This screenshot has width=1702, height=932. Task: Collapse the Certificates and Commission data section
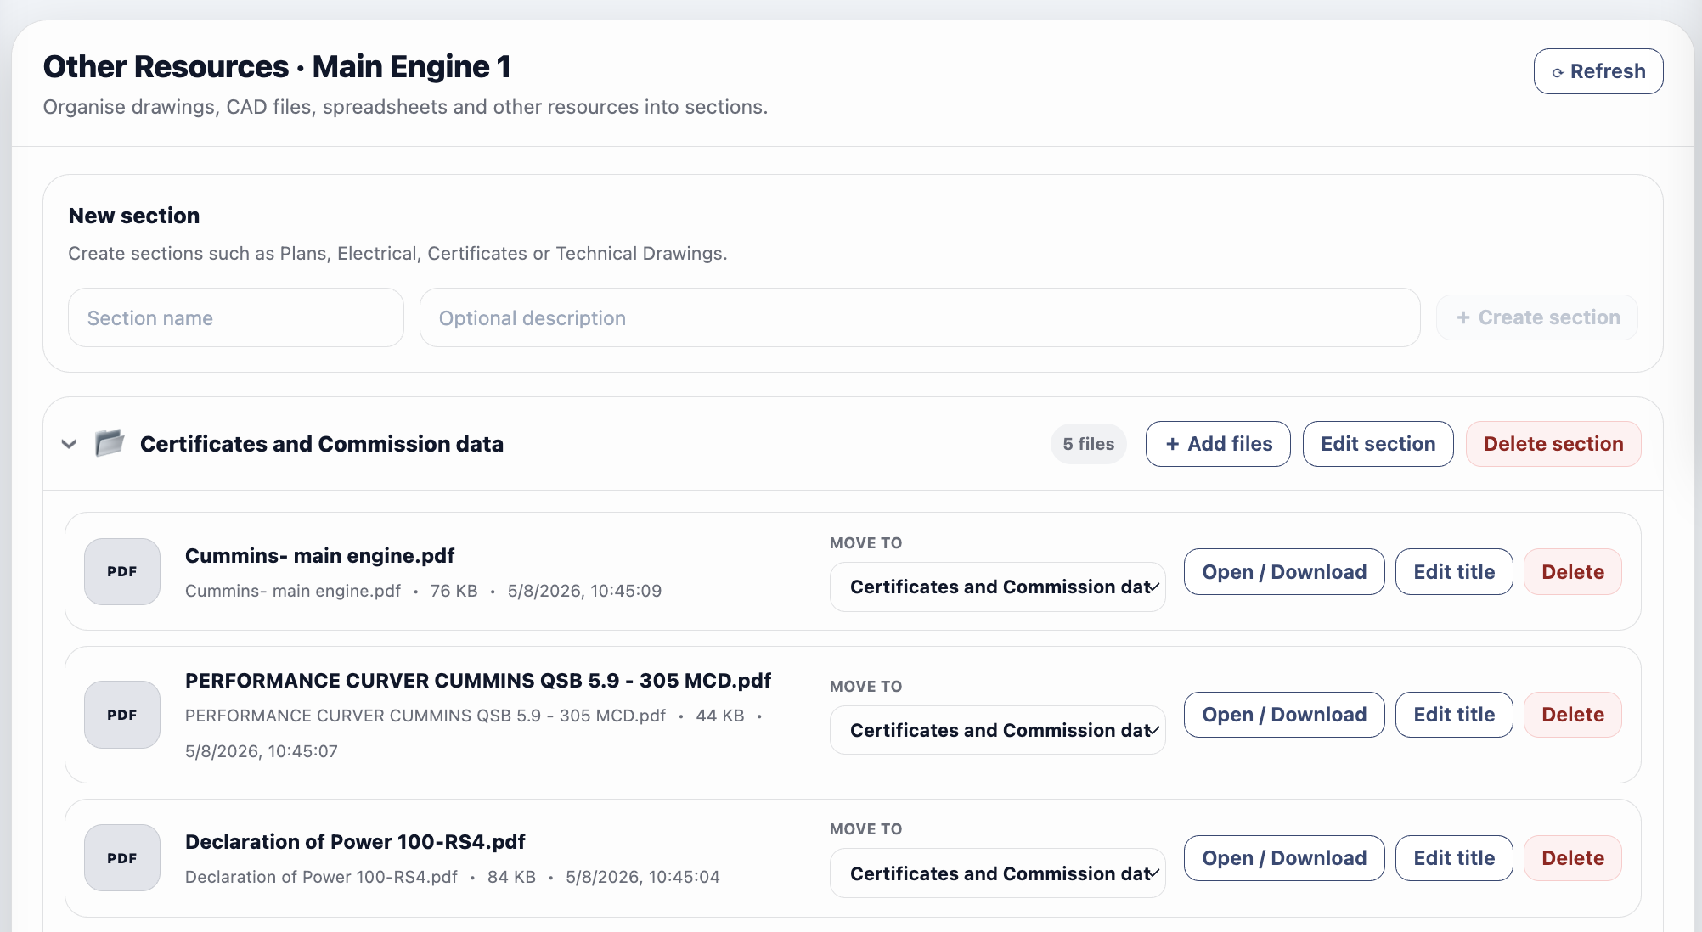tap(70, 444)
